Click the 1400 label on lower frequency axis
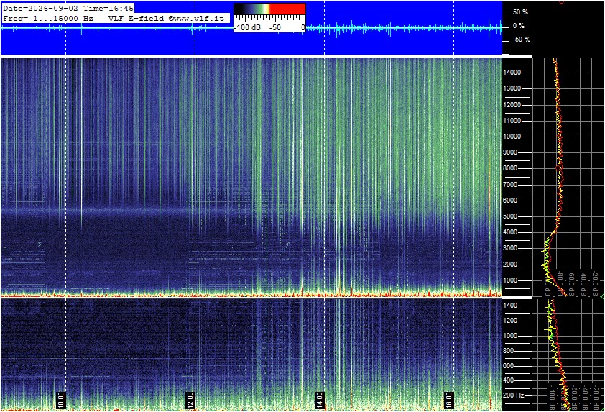The height and width of the screenshot is (412, 605). (x=511, y=306)
